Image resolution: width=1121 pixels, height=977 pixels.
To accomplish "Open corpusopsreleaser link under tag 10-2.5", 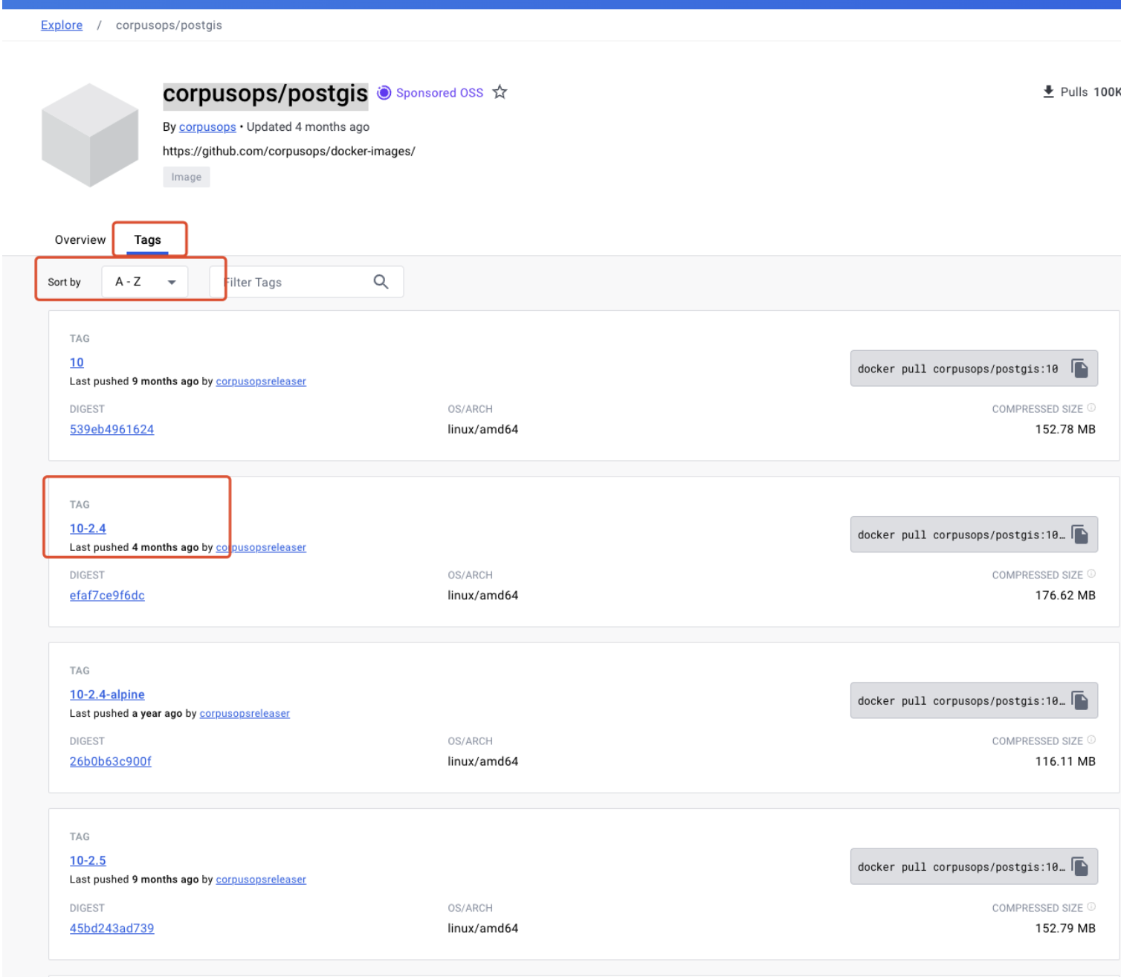I will click(x=261, y=879).
